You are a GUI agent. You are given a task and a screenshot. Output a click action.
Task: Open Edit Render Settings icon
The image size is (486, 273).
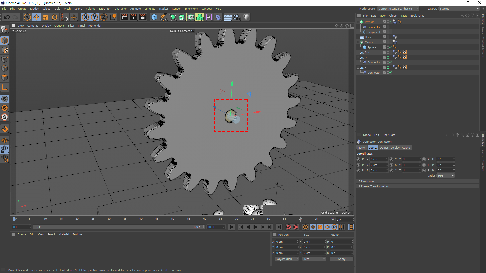pos(143,17)
